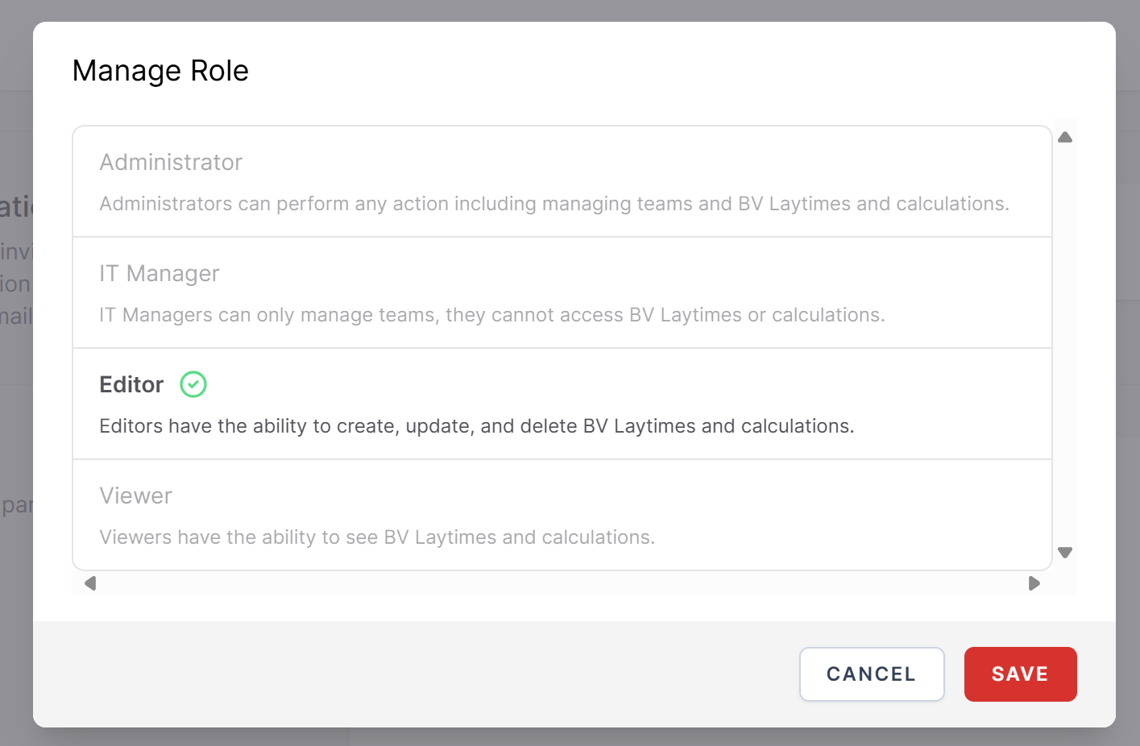
Task: Click the empty gray footer left of Cancel
Action: tap(403, 674)
